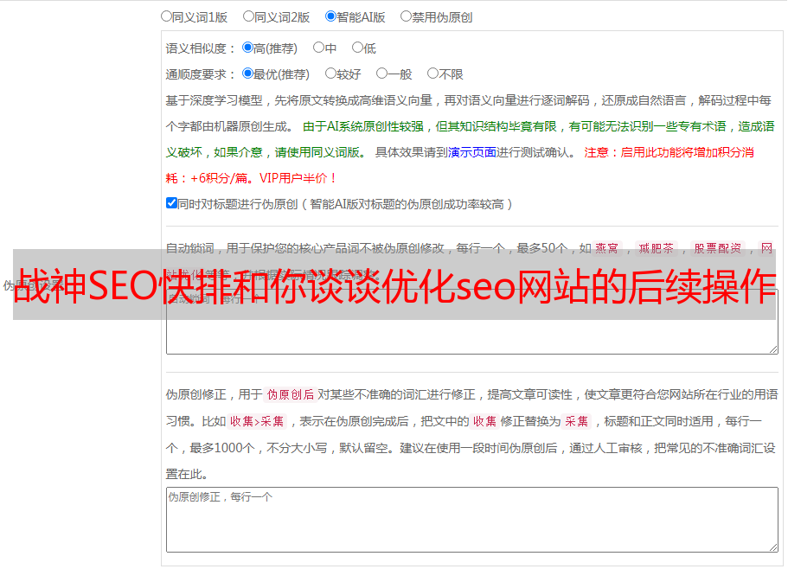This screenshot has width=788, height=569.
Task: Click the 通顺度要求 label
Action: click(201, 74)
